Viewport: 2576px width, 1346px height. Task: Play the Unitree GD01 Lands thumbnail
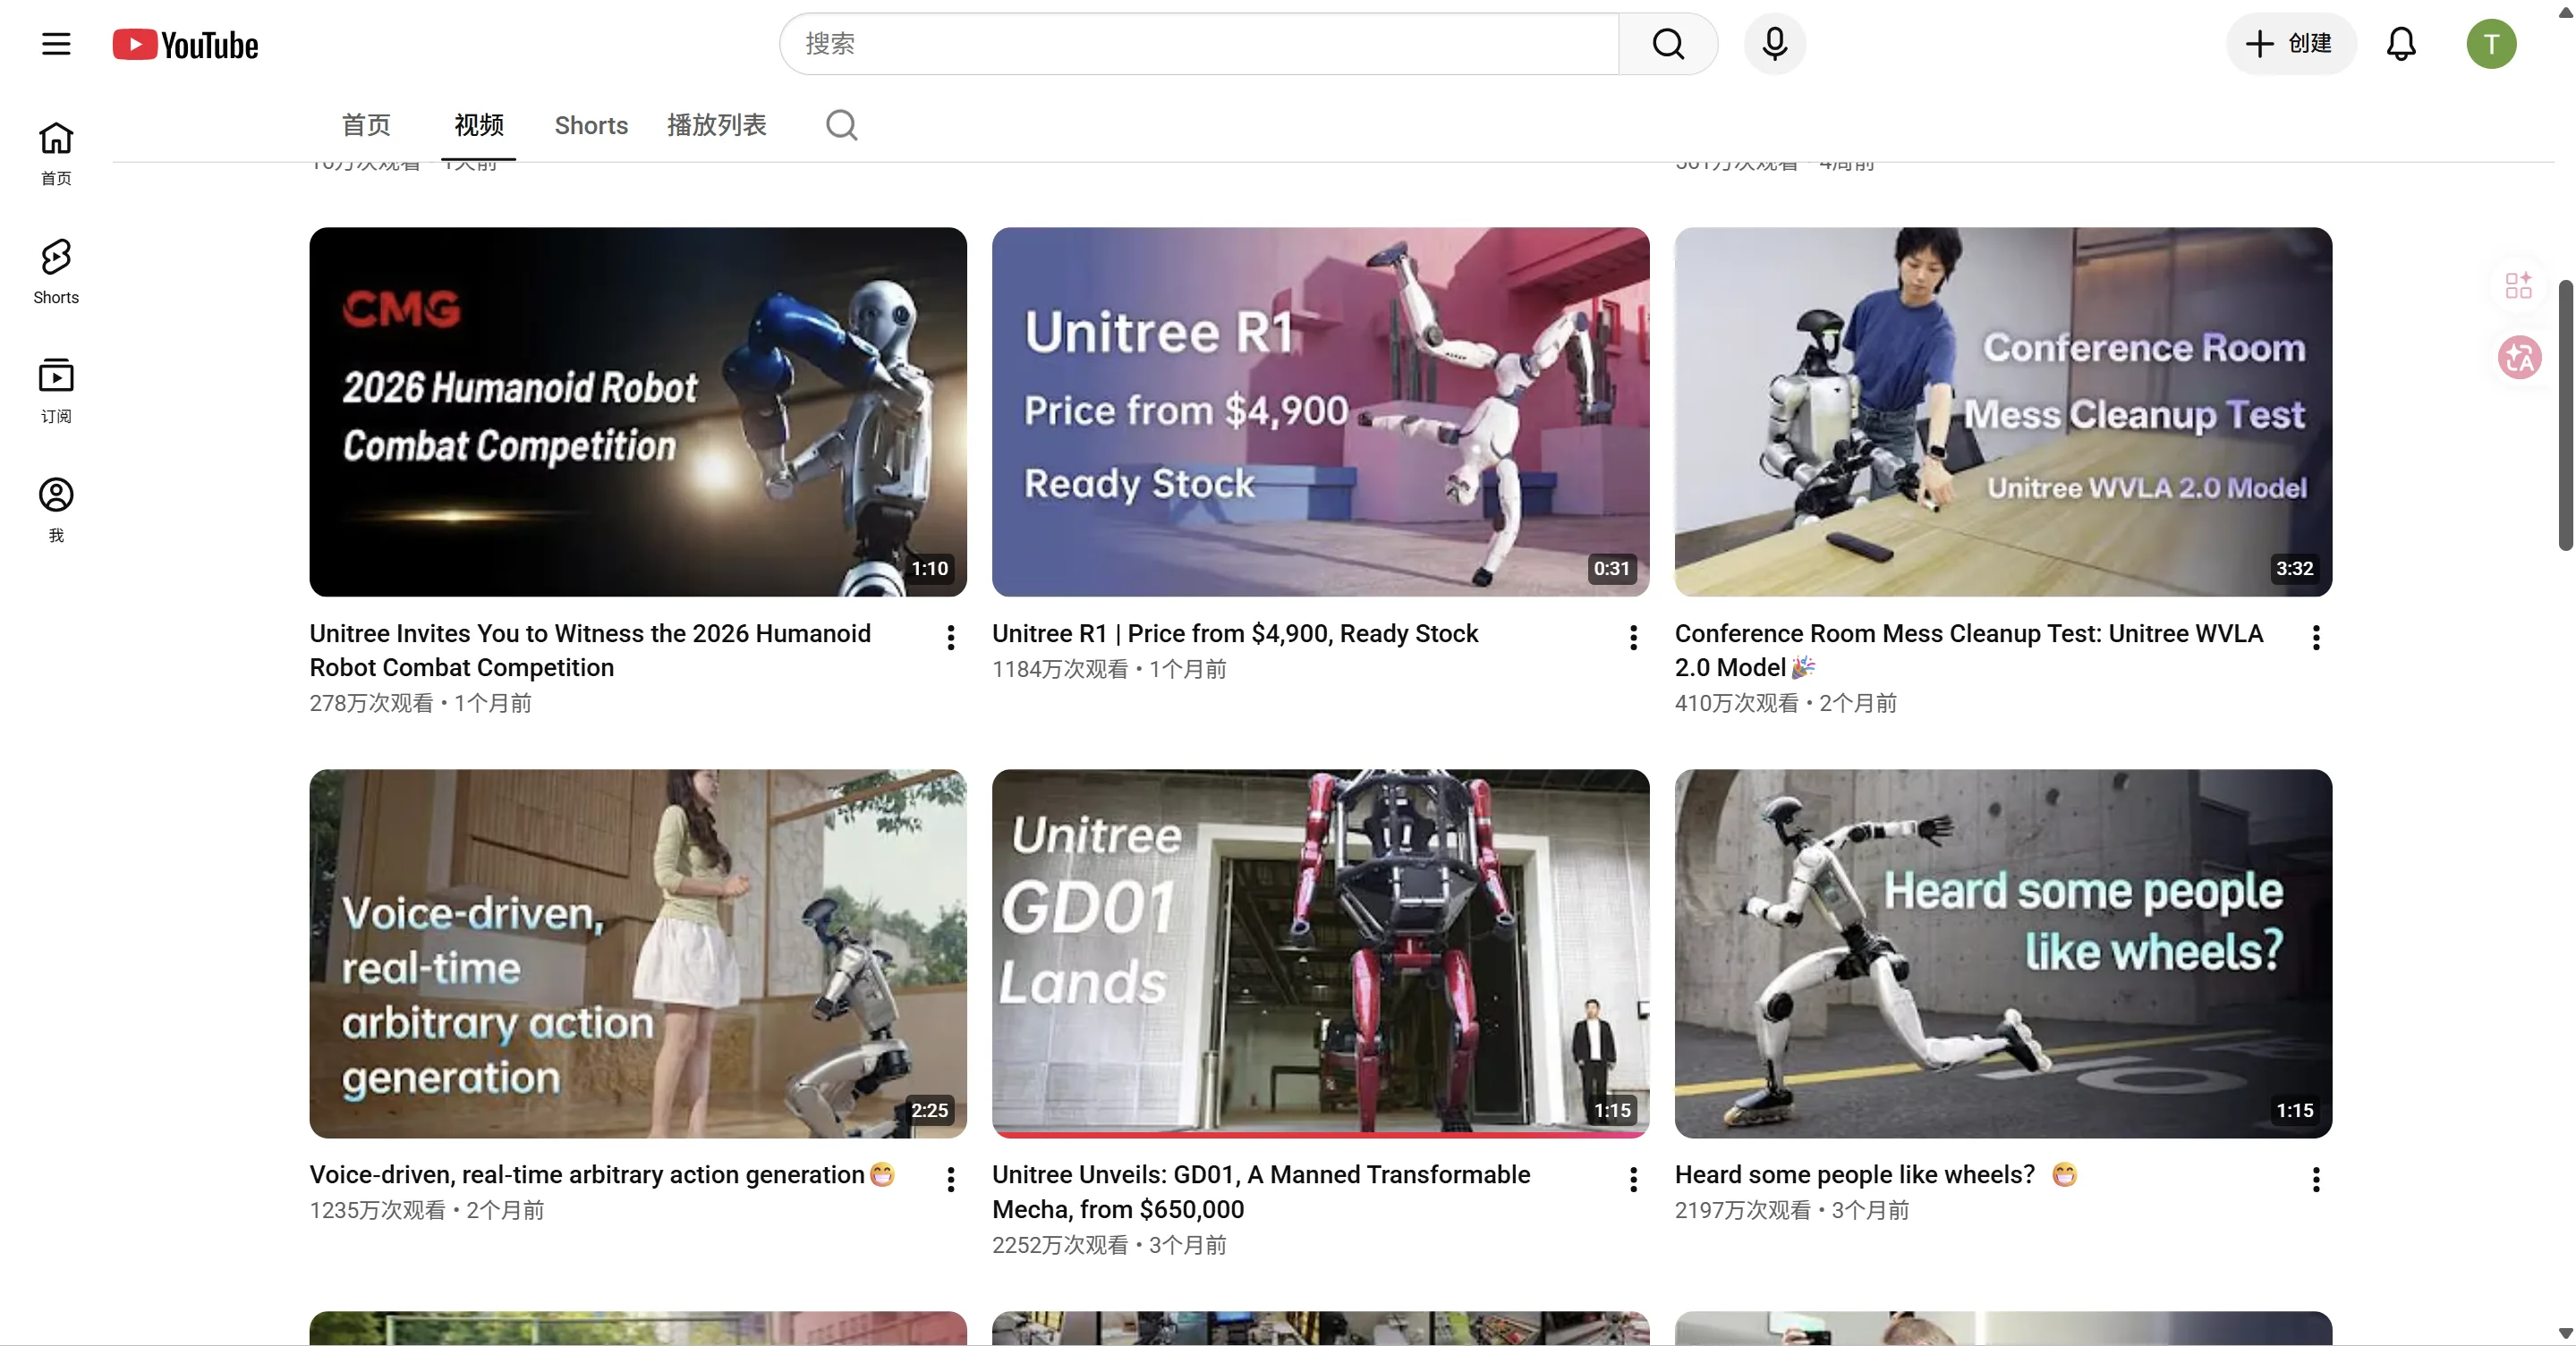point(1321,953)
